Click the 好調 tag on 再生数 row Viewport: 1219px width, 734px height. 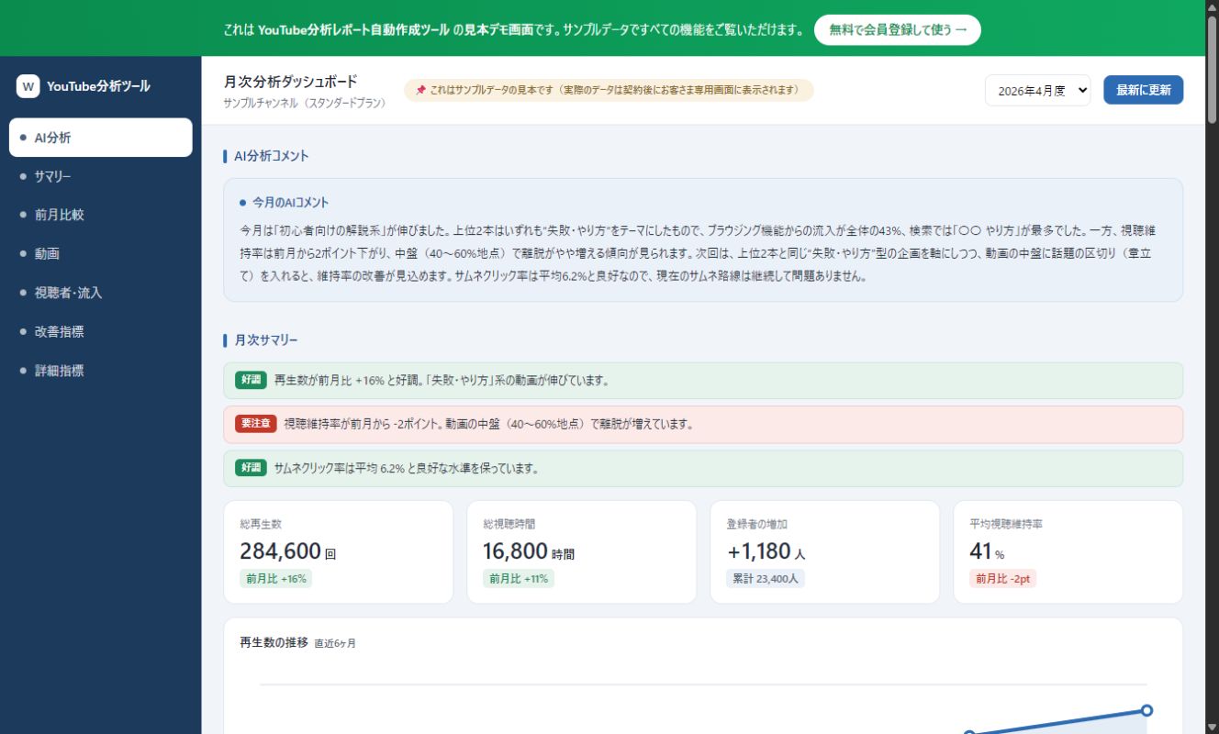(251, 380)
